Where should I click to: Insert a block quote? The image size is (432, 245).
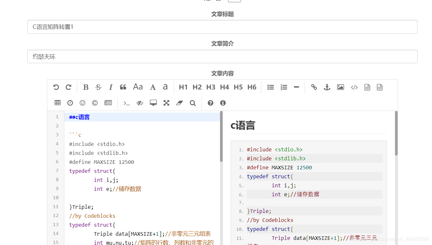pyautogui.click(x=123, y=87)
